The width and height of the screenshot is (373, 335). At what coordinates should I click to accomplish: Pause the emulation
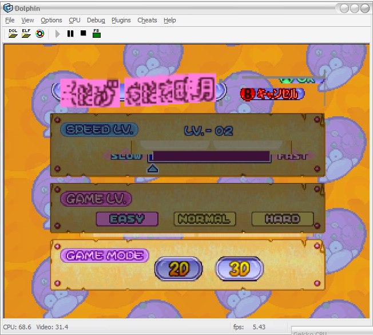70,34
